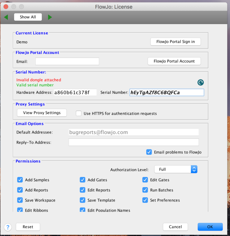
Task: Click the 'Demo' current license text
Action: (x=22, y=42)
